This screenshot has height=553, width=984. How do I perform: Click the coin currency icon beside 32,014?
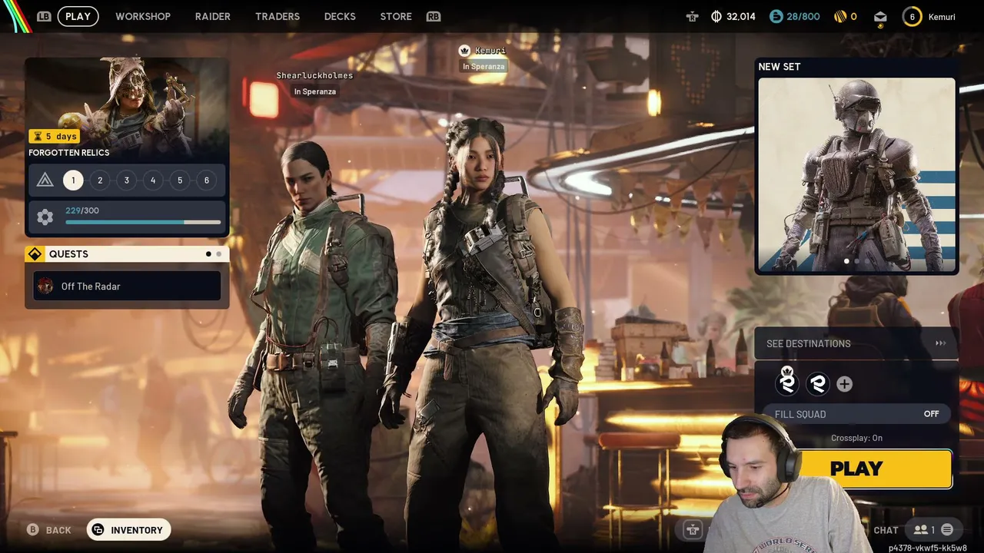tap(716, 16)
